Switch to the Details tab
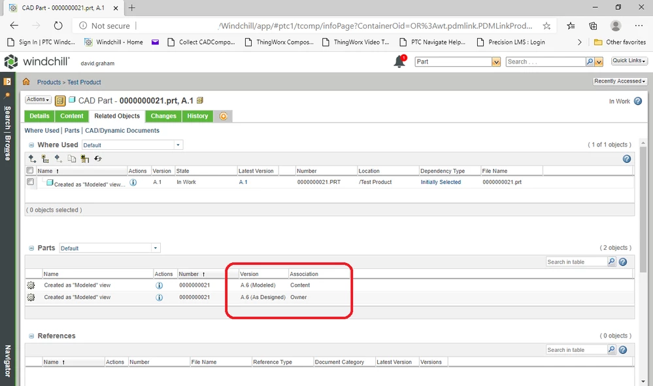653x386 pixels. click(x=40, y=116)
